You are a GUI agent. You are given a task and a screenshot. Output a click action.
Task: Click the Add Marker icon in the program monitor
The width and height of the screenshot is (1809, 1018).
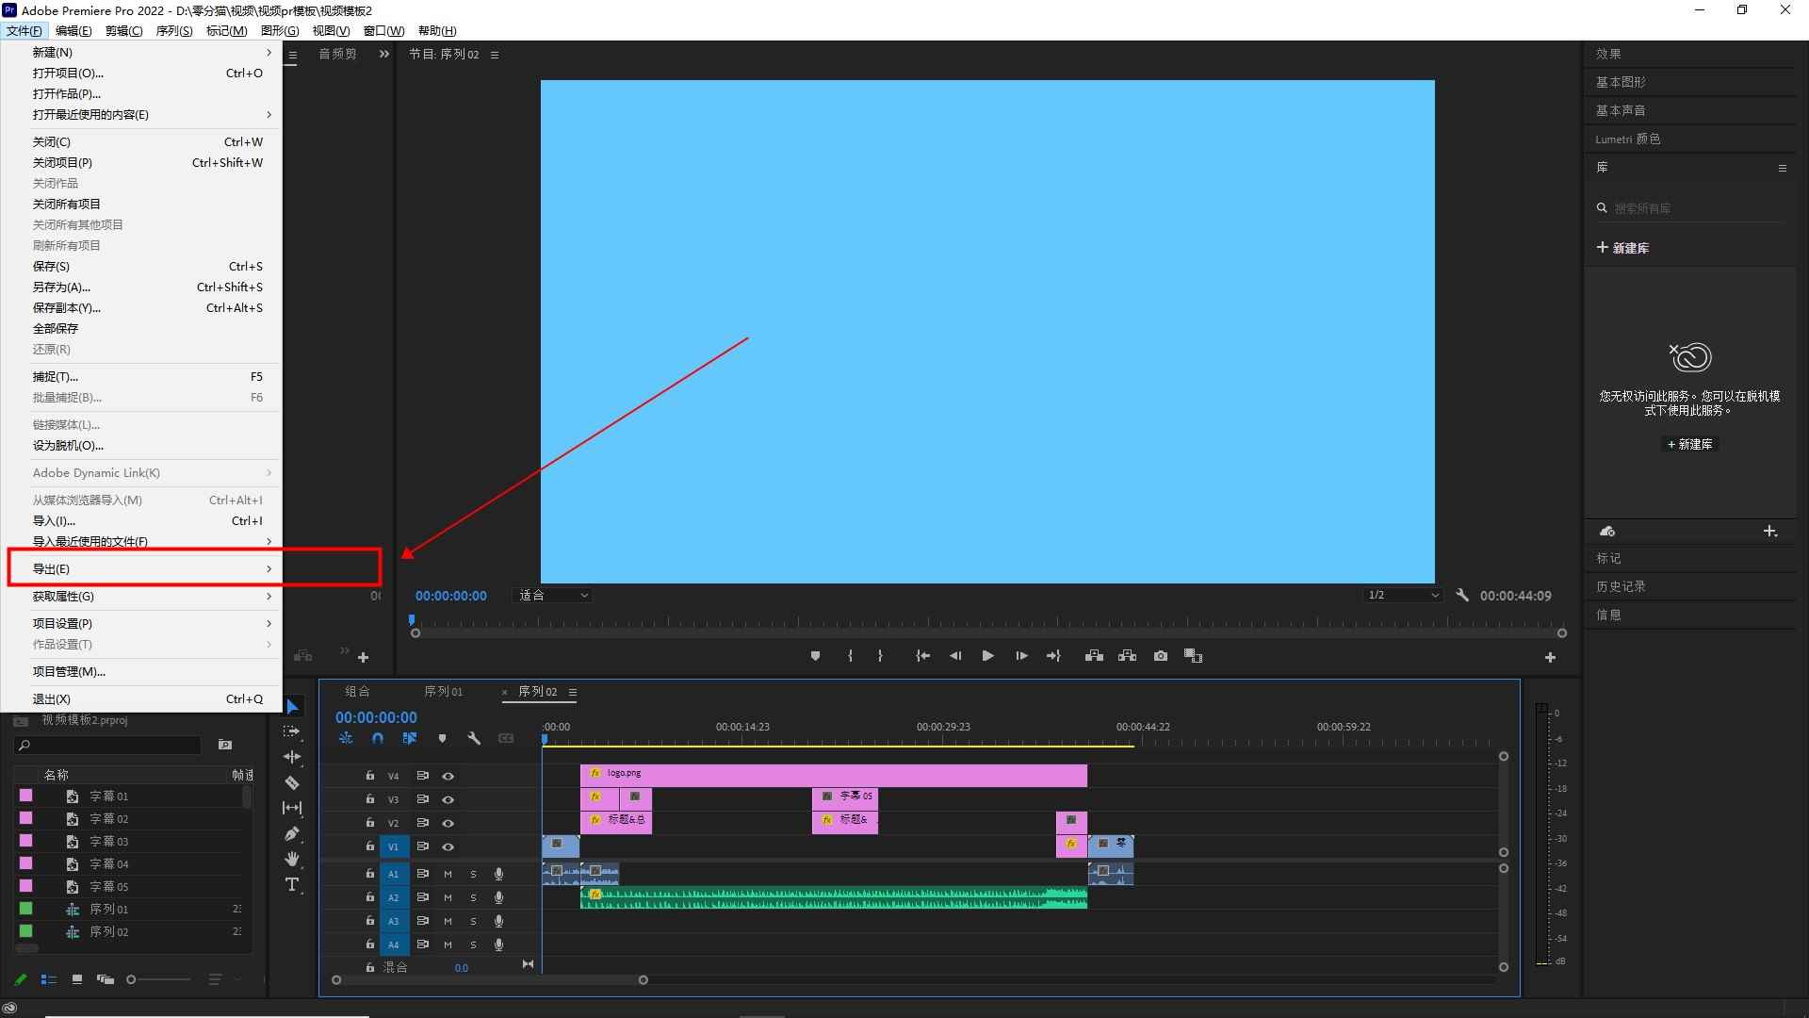pyautogui.click(x=815, y=656)
